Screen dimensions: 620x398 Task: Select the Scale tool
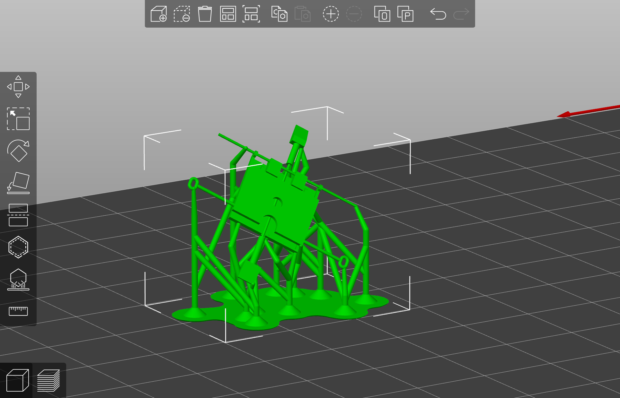point(18,119)
